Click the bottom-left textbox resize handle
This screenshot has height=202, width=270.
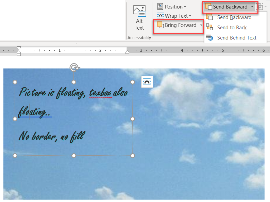point(15,156)
